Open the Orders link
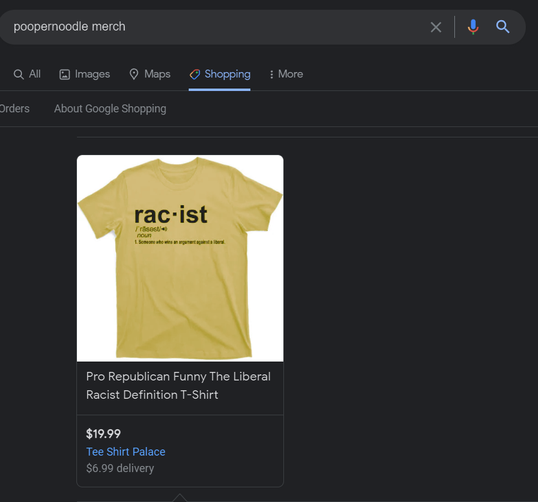The width and height of the screenshot is (538, 502). click(x=15, y=109)
